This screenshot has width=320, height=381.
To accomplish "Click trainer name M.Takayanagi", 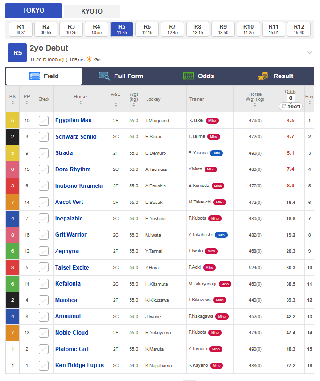I will pyautogui.click(x=202, y=284).
